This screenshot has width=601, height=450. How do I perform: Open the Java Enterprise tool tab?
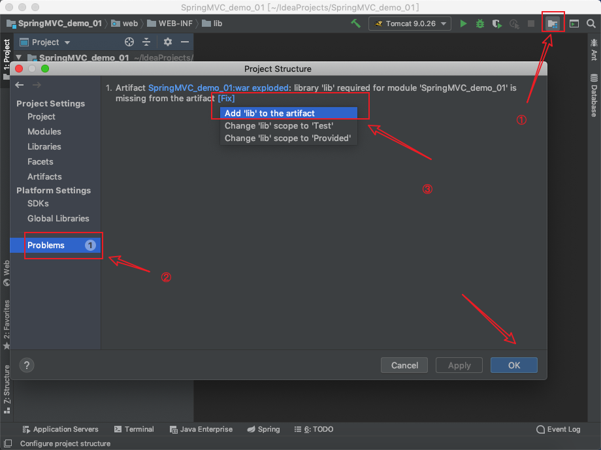coord(201,429)
